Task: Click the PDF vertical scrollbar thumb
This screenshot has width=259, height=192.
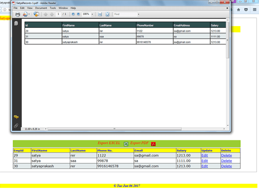Action: pyautogui.click(x=228, y=40)
